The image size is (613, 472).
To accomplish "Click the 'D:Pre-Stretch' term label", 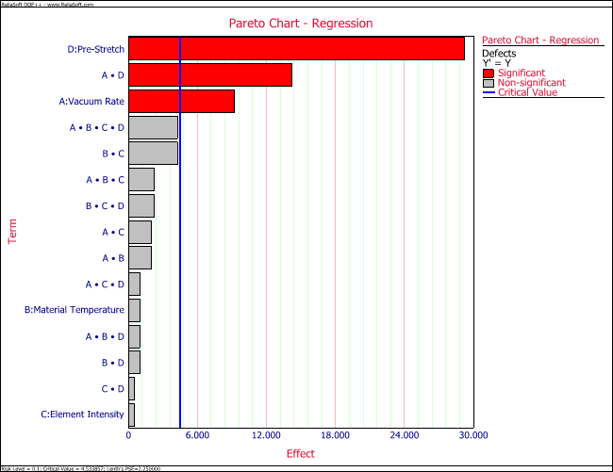I will 96,49.
